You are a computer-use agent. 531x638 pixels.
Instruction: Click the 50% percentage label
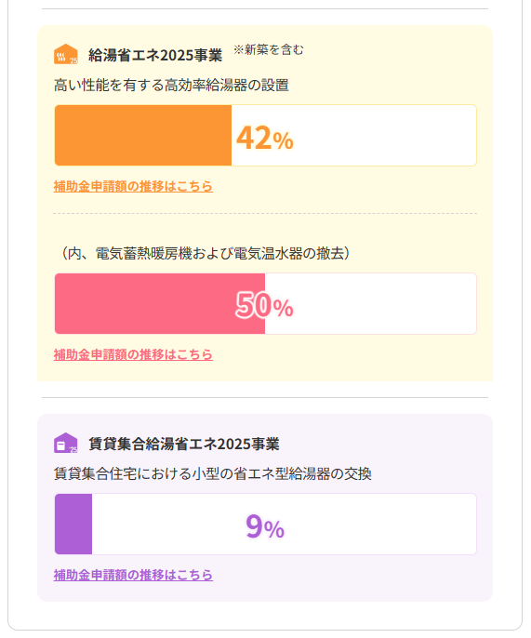click(265, 306)
